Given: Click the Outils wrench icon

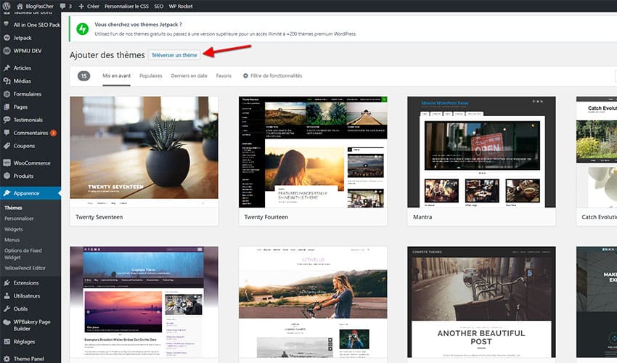Looking at the screenshot, I should coord(7,309).
